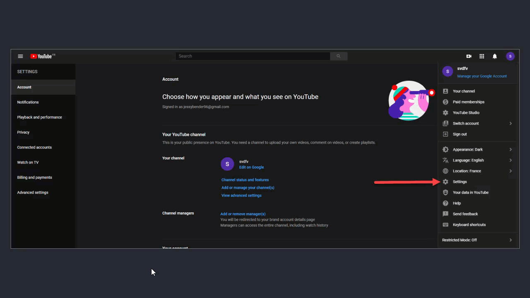The width and height of the screenshot is (530, 298).
Task: Click the Send feedback icon
Action: point(446,214)
